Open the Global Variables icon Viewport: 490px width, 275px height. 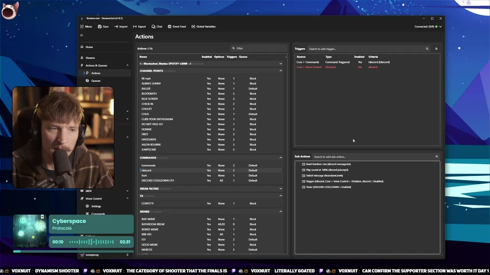tap(193, 27)
